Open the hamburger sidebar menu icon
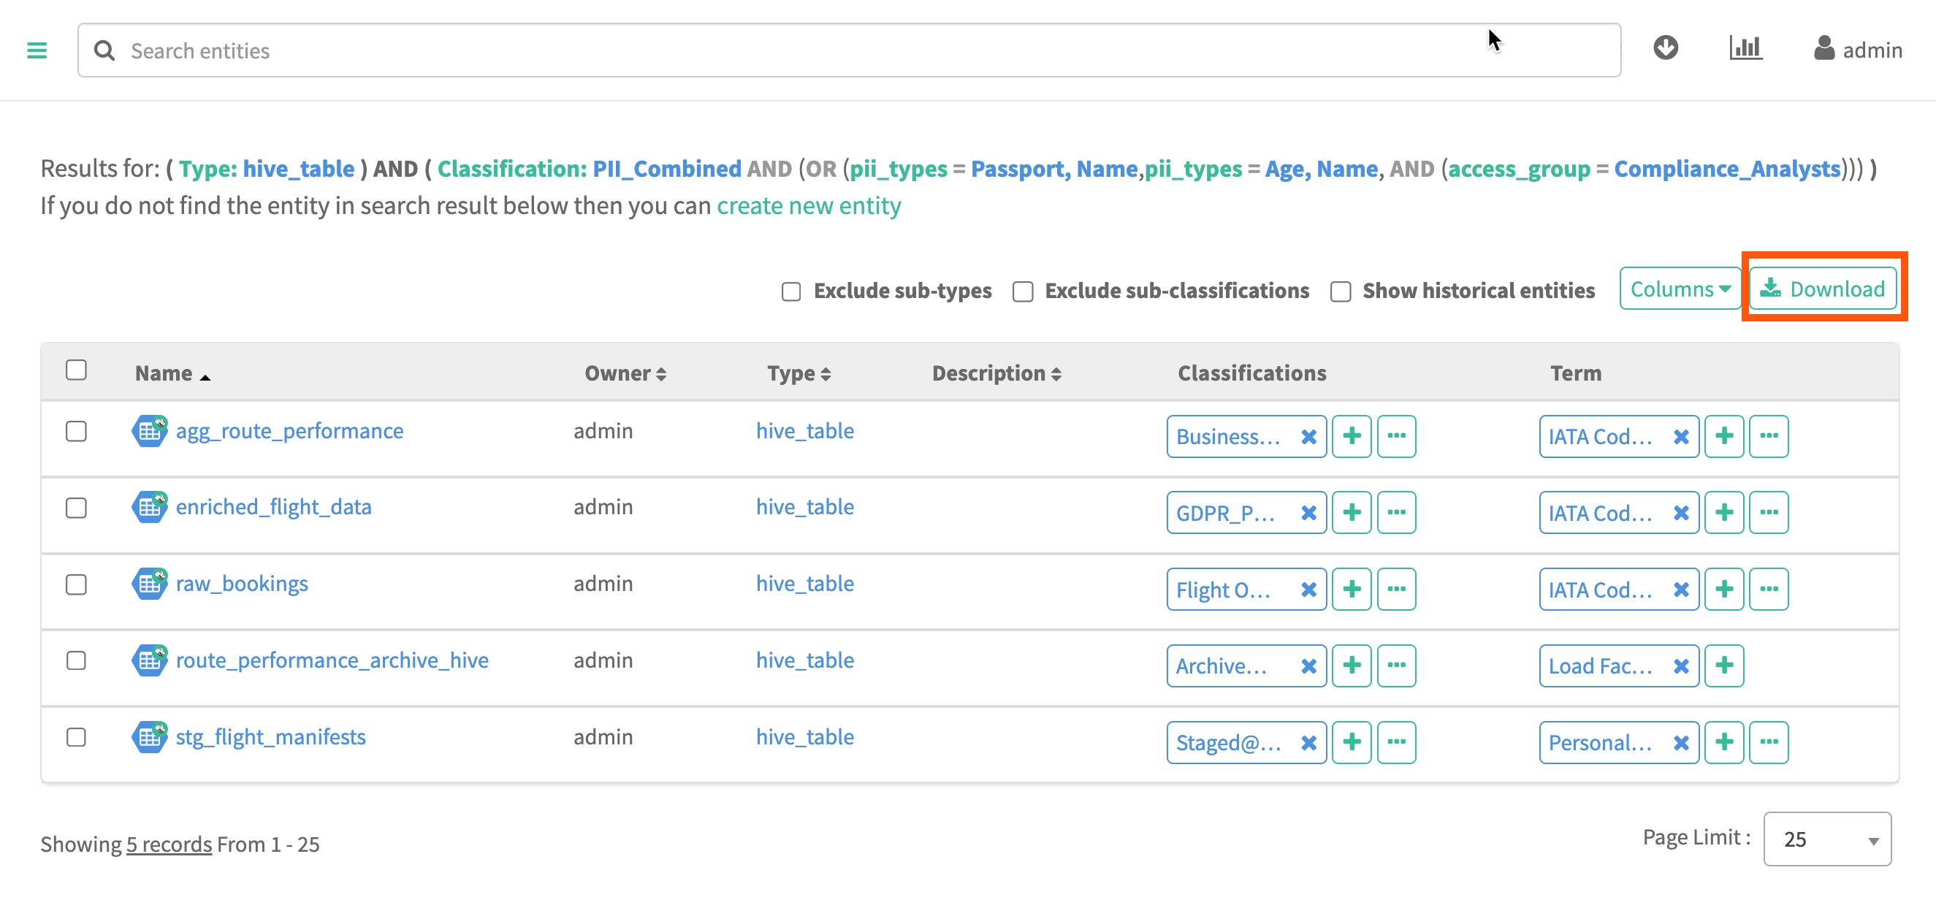This screenshot has width=1936, height=919. [36, 50]
